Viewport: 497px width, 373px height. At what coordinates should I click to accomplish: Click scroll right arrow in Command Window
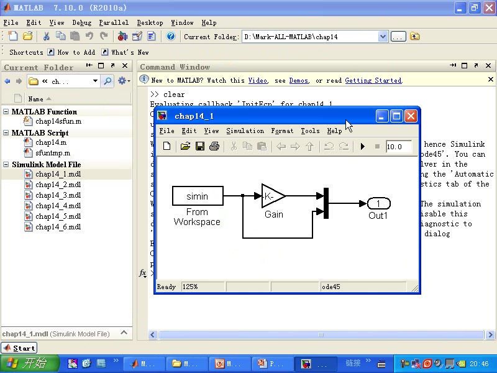(x=490, y=334)
